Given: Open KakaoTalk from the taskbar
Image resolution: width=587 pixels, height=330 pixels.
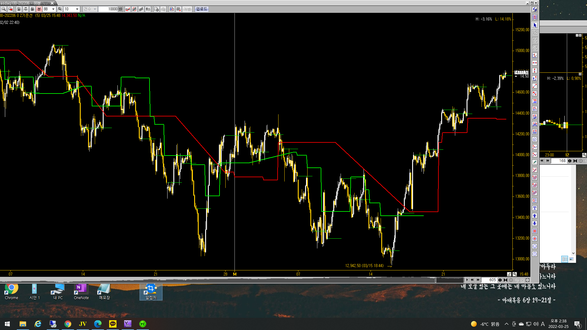Looking at the screenshot, I should [113, 324].
